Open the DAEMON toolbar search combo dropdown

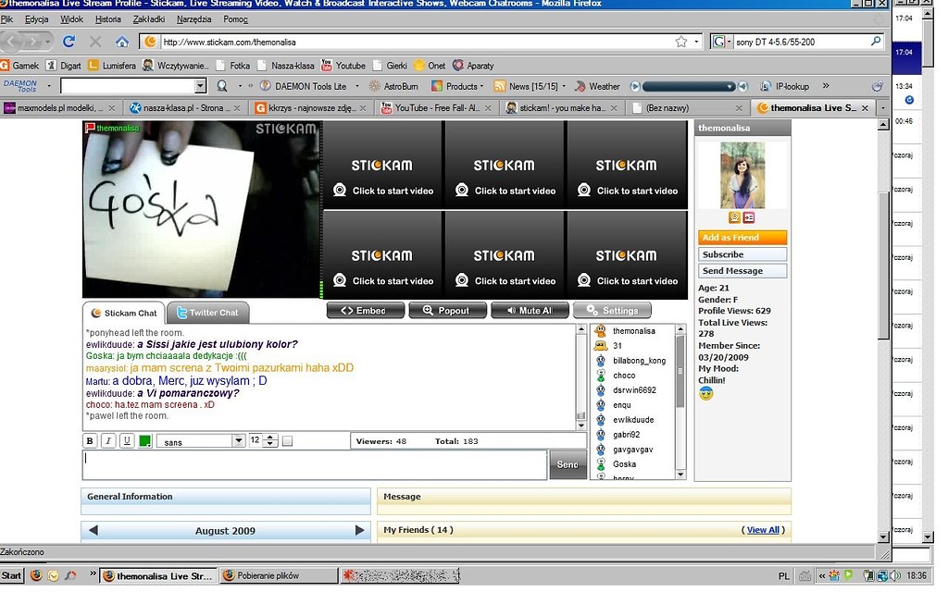point(201,86)
